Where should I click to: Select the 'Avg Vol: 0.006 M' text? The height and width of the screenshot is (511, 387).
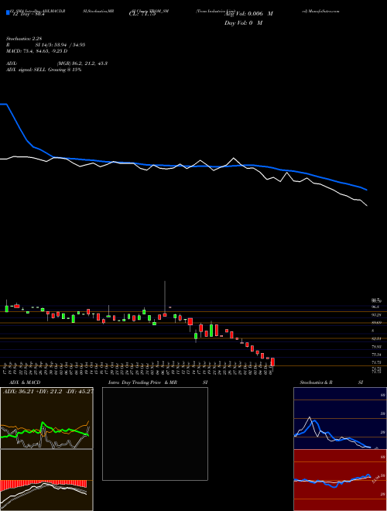point(248,14)
